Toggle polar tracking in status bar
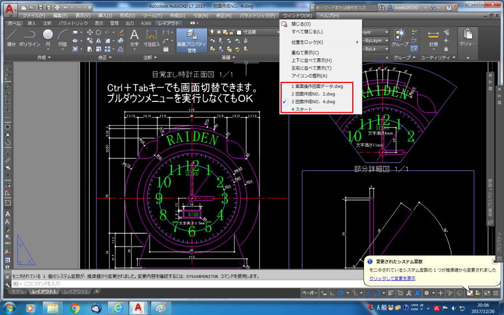The image size is (504, 315). pos(341,293)
